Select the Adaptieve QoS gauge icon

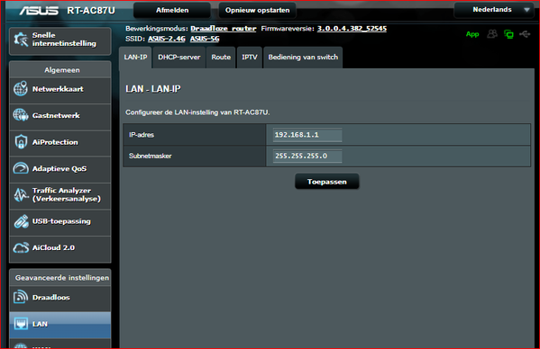point(21,168)
